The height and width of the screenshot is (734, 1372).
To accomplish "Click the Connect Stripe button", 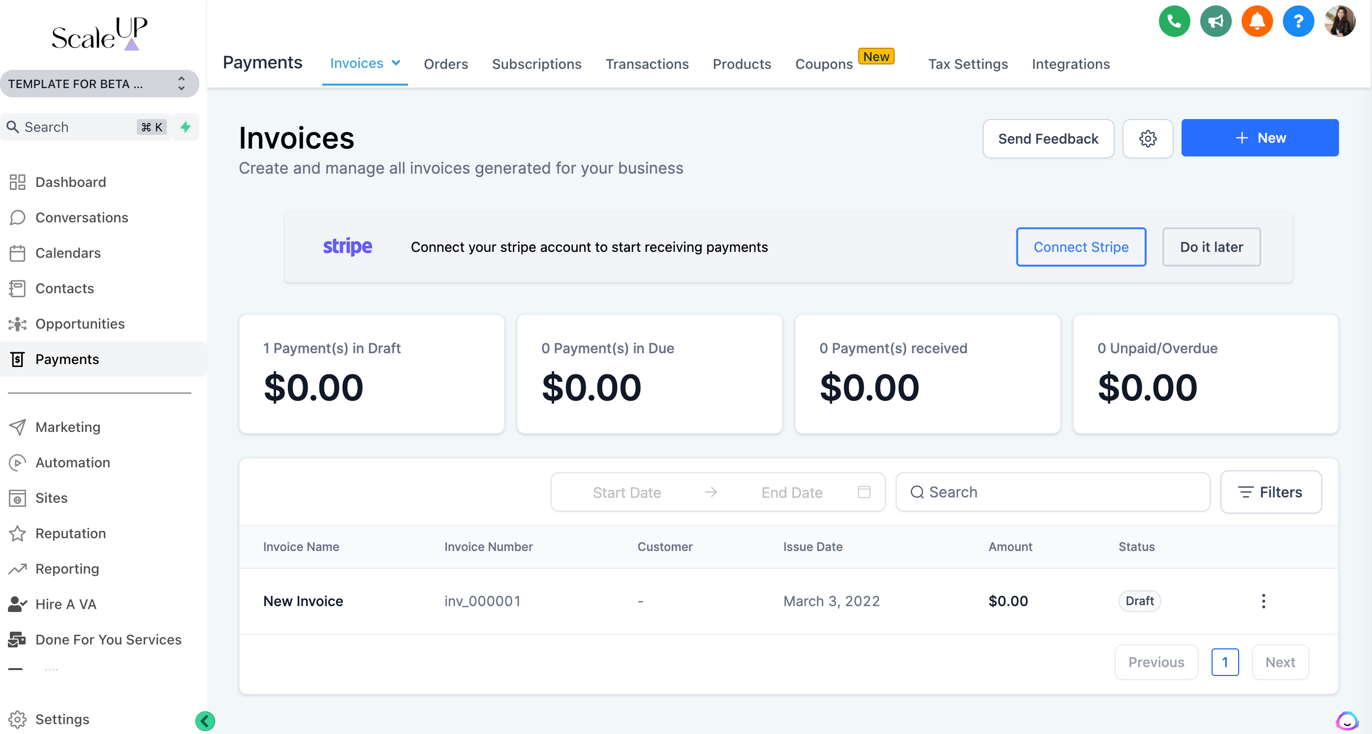I will point(1081,247).
